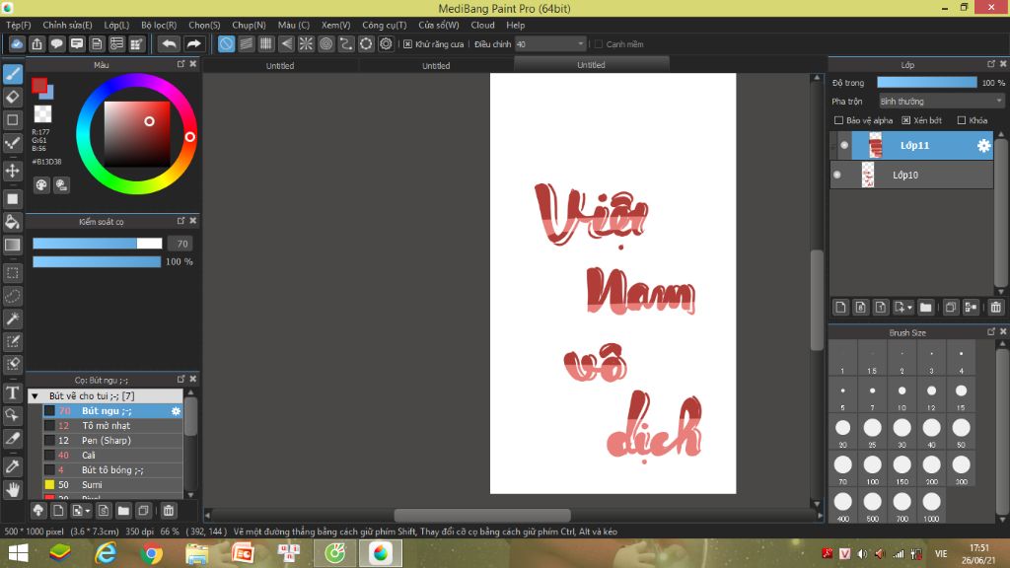Click the Redo arrow in toolbar
Viewport: 1010px width, 568px height.
click(193, 43)
